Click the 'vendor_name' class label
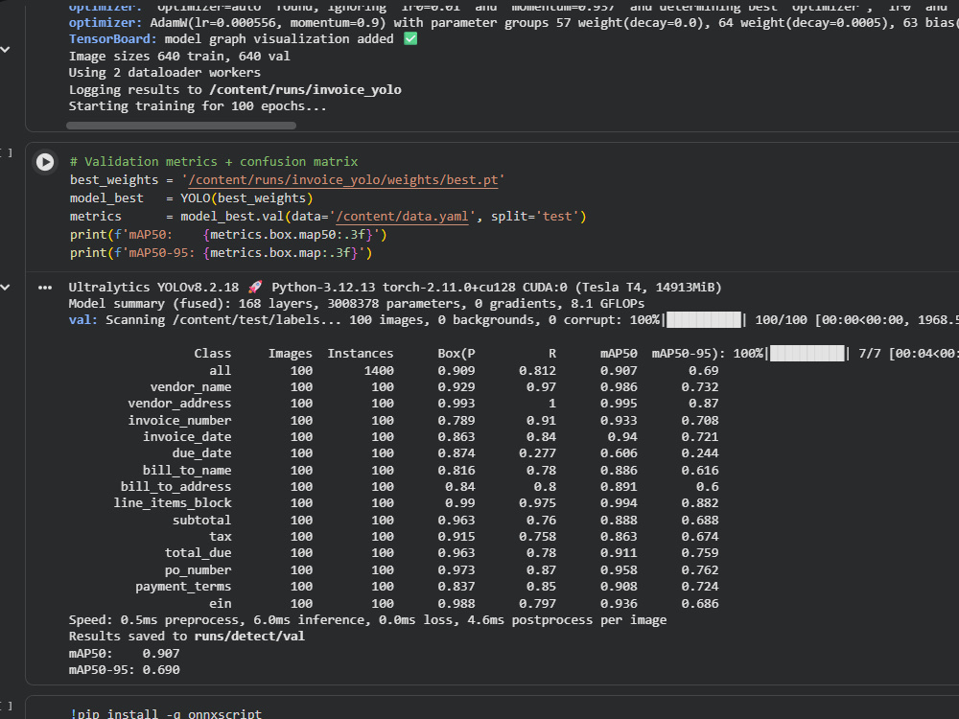 tap(191, 387)
